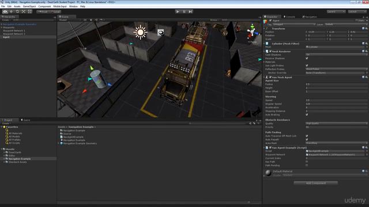Collapse the Waypoints item in Hierarchy

pyautogui.click(x=2, y=28)
